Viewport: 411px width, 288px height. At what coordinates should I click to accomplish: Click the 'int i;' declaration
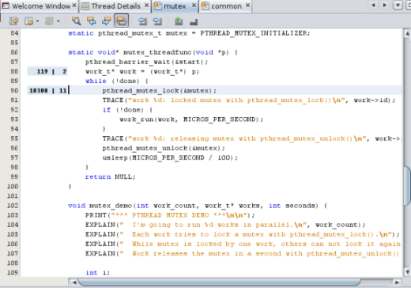tap(97, 272)
